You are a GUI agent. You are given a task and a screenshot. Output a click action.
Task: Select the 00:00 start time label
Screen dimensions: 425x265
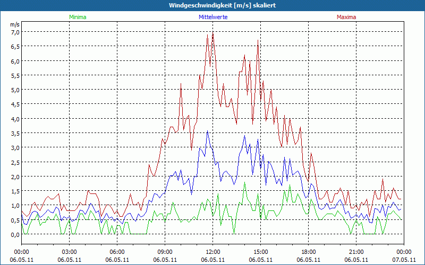[x=21, y=252]
